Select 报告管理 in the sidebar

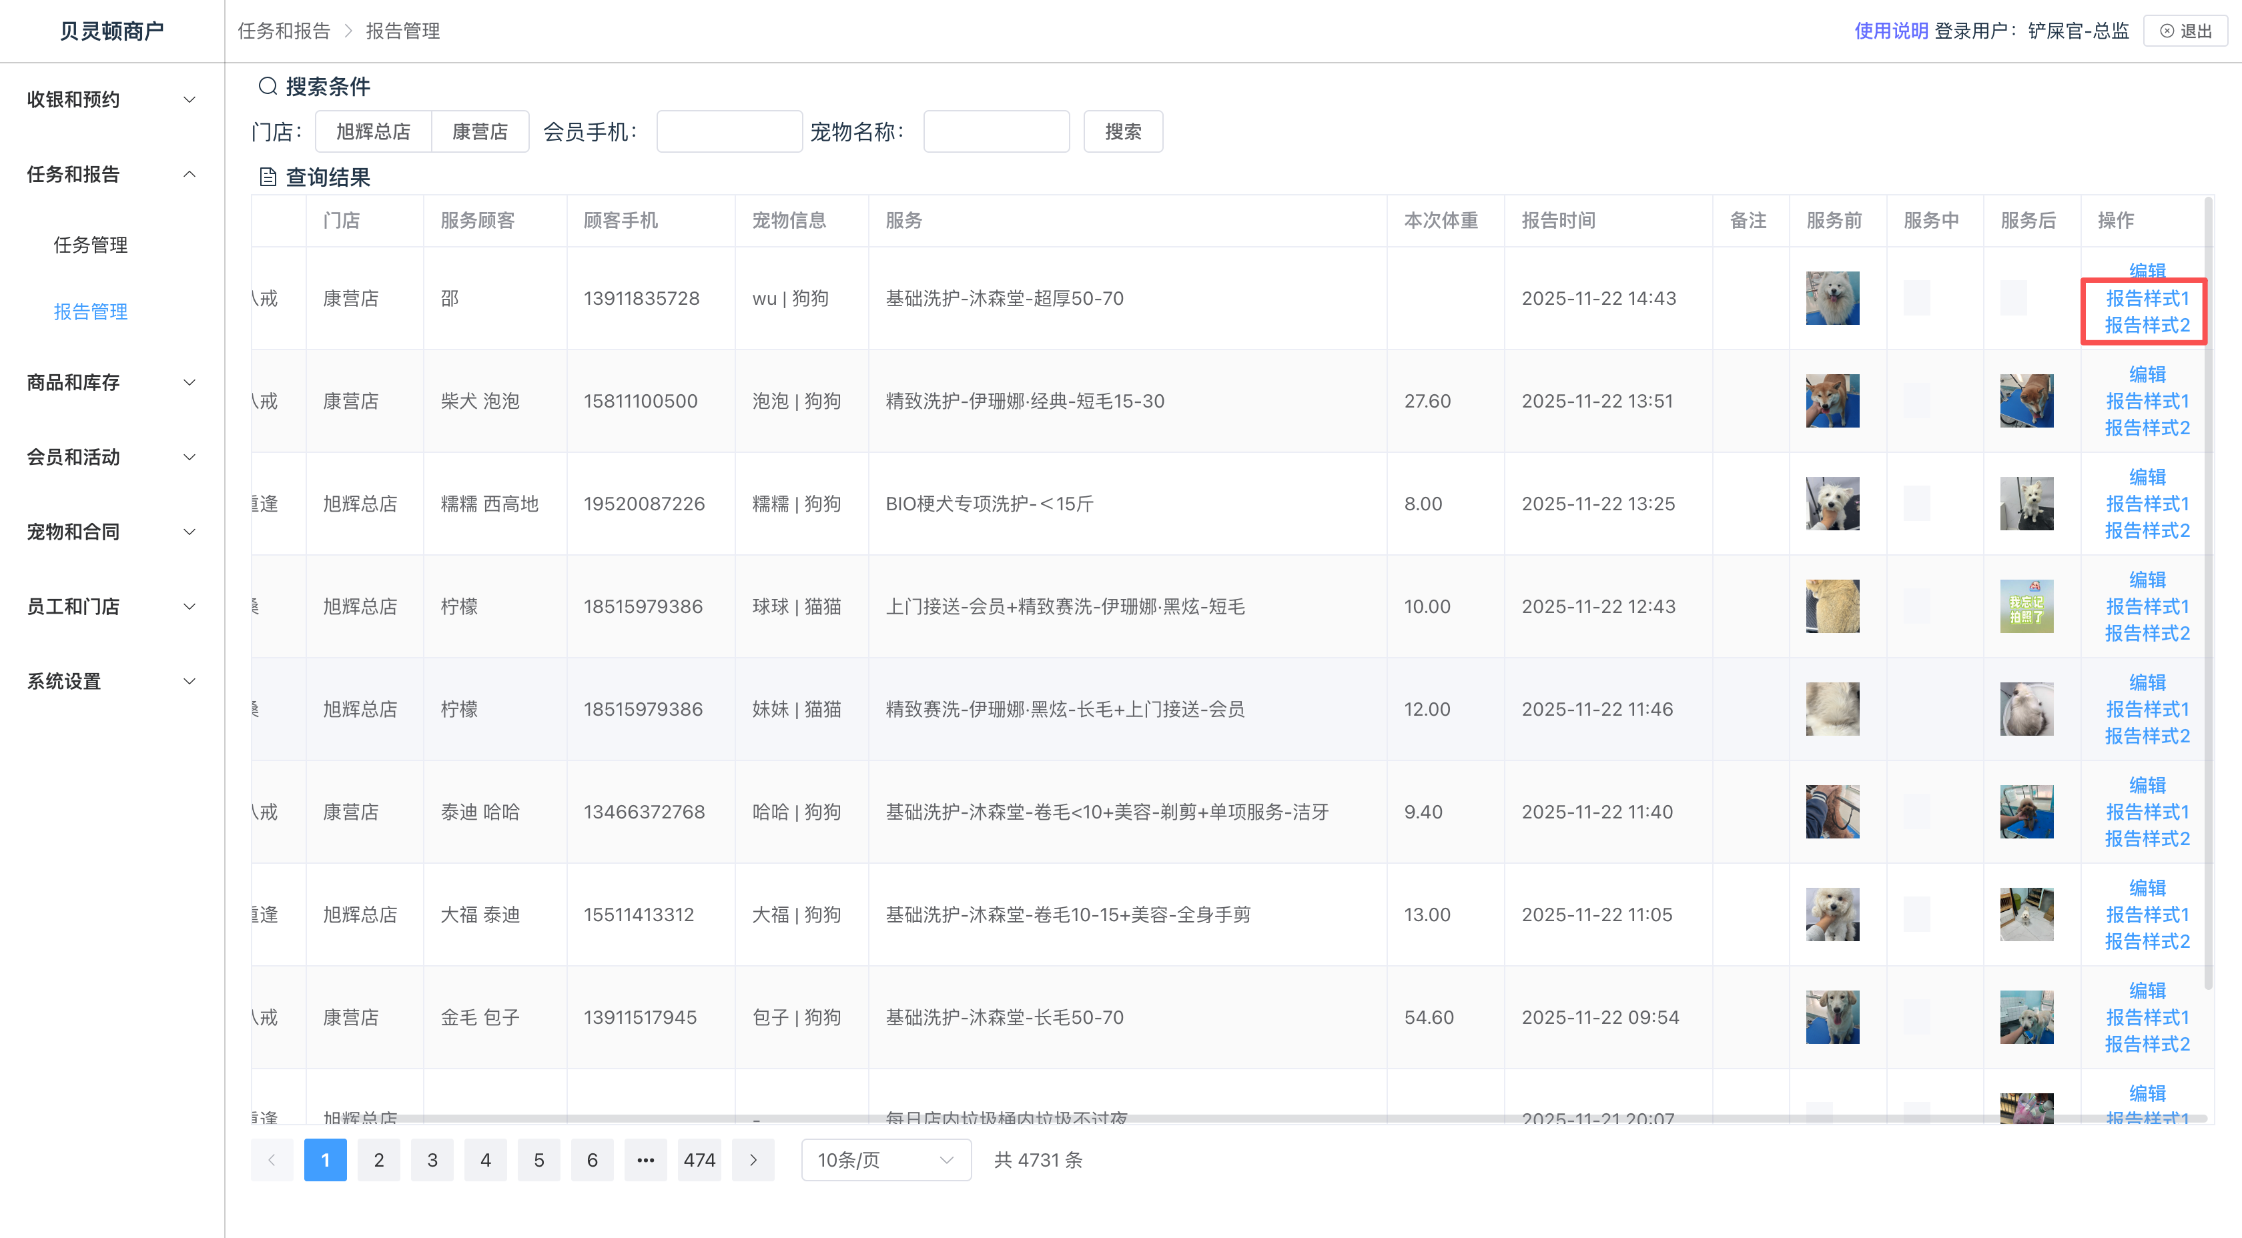[x=91, y=312]
